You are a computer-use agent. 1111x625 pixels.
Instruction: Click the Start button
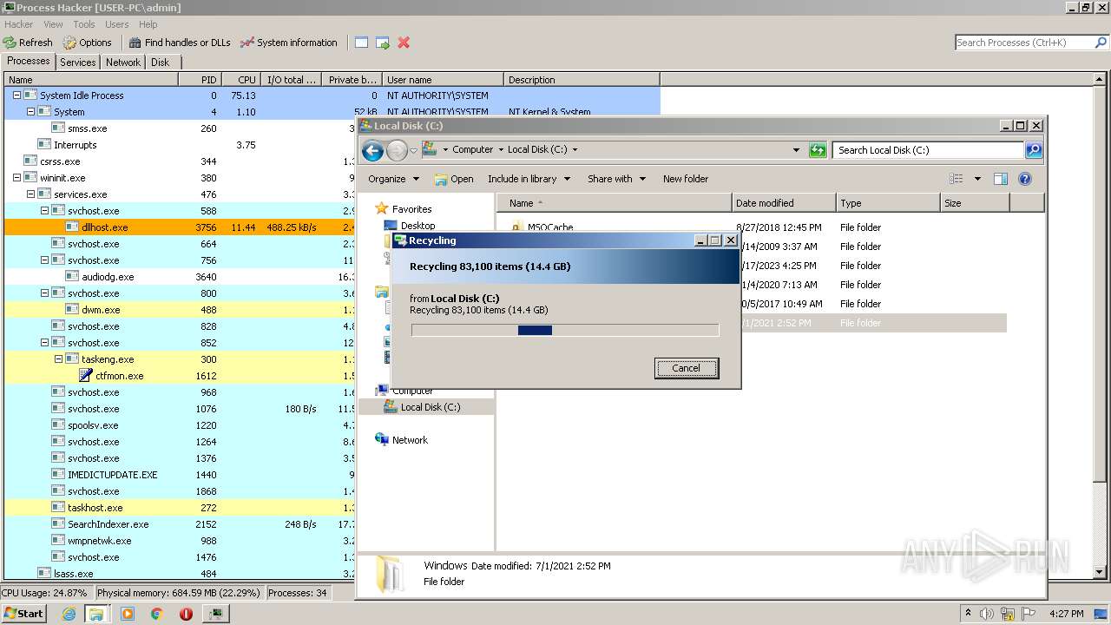tap(24, 614)
